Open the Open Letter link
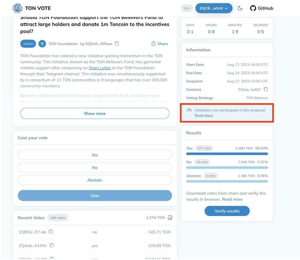Image resolution: width=300 pixels, height=260 pixels. 100,68
